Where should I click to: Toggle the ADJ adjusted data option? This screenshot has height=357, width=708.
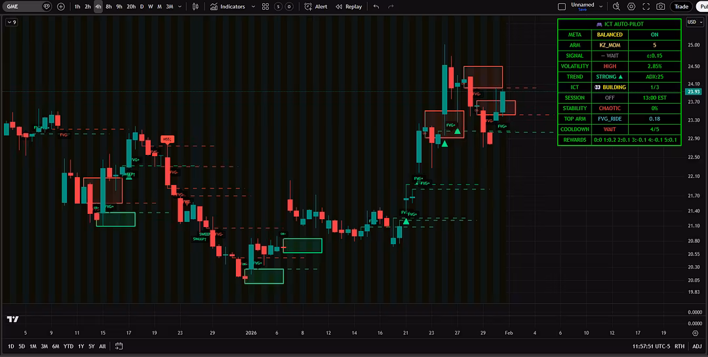[696, 346]
